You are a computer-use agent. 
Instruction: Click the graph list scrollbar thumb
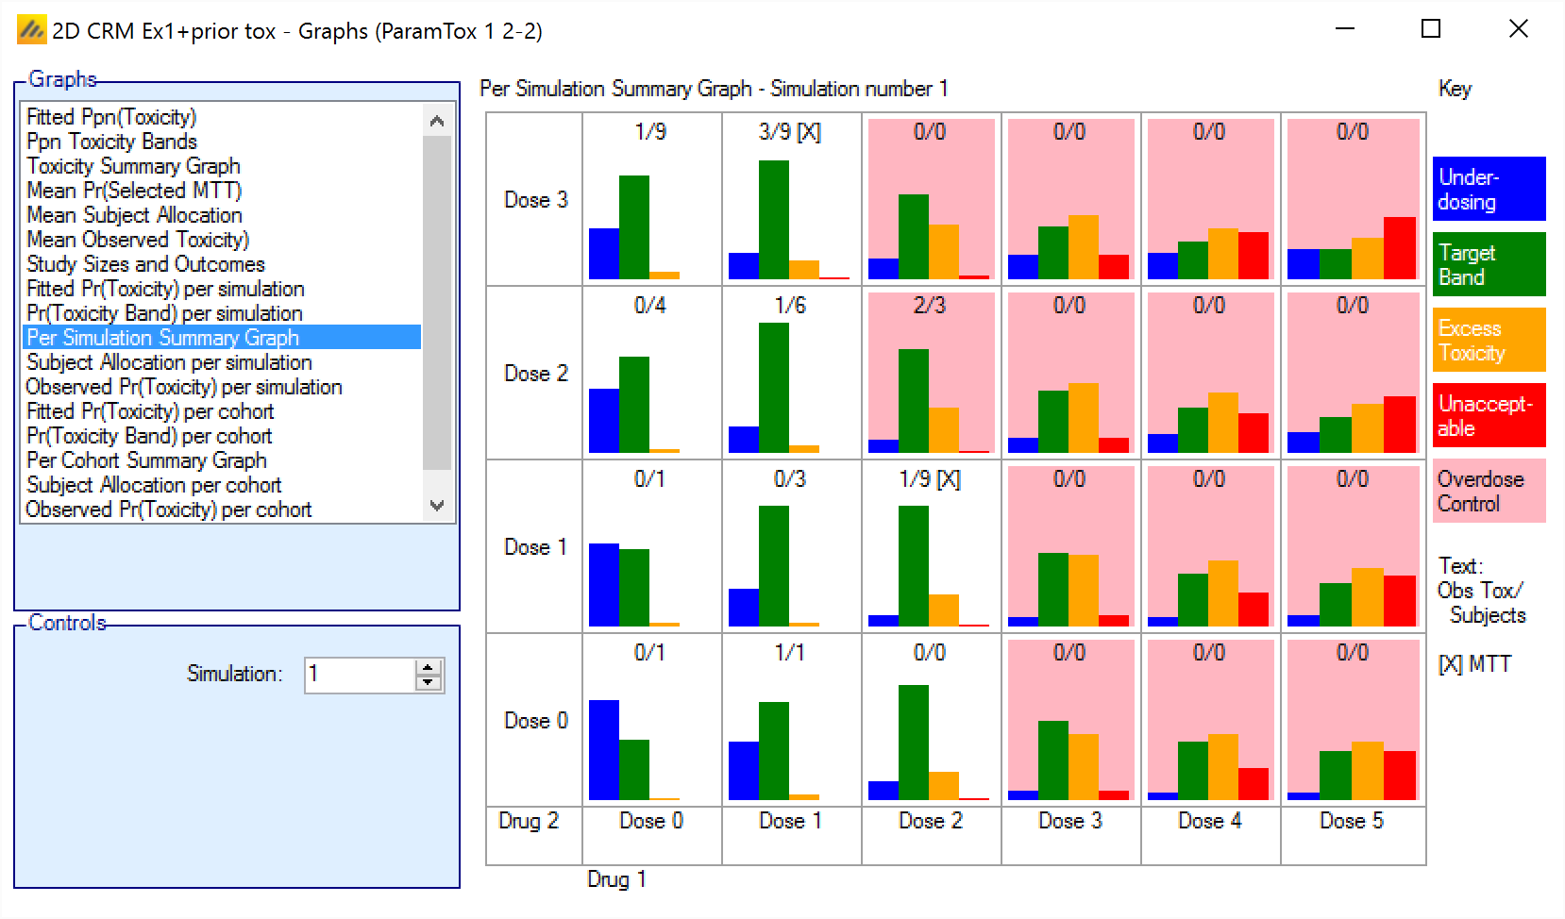pyautogui.click(x=436, y=302)
